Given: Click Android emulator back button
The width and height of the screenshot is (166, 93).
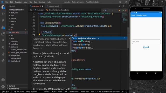Looking at the screenshot, I should coord(137,73).
